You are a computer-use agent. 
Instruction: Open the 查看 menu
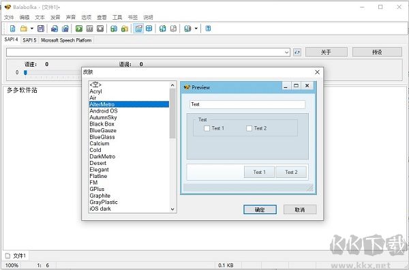coord(102,17)
